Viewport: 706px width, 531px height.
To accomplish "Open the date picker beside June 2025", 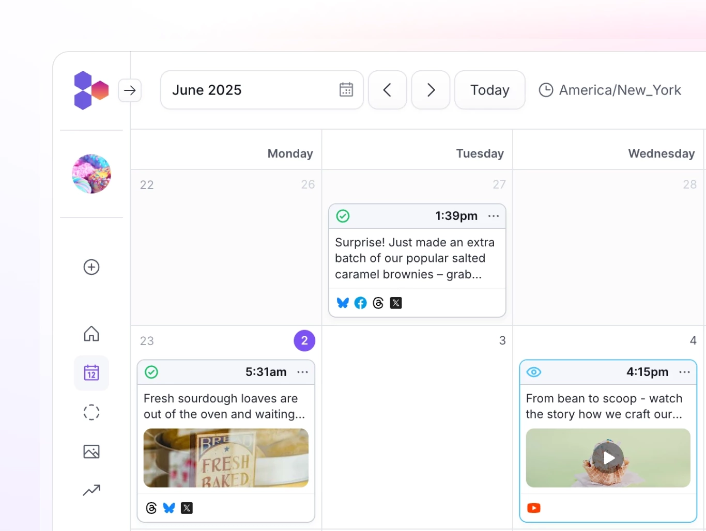I will (346, 89).
